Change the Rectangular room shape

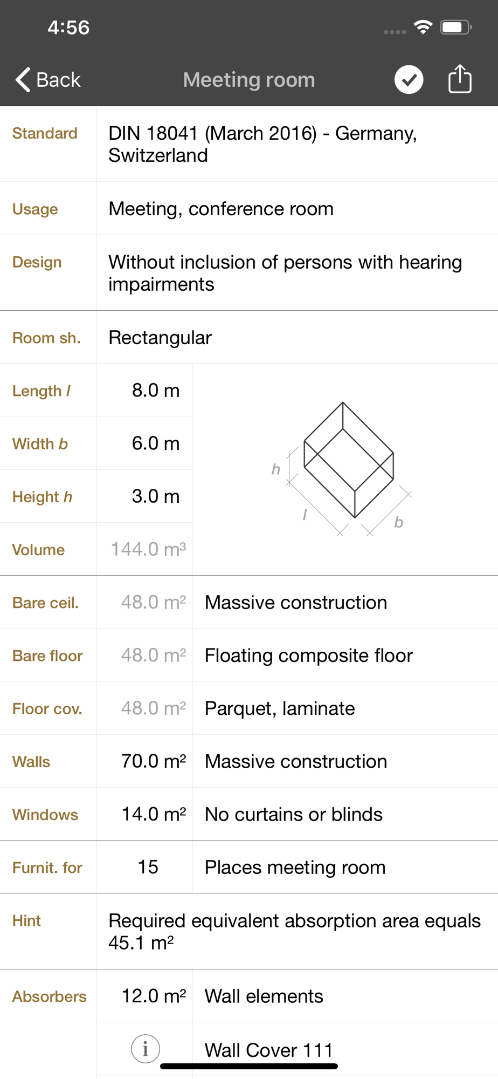(x=297, y=337)
